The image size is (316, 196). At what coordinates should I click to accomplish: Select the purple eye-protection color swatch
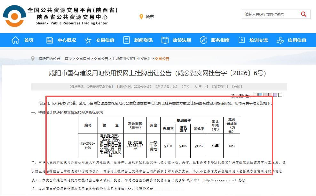point(275,95)
